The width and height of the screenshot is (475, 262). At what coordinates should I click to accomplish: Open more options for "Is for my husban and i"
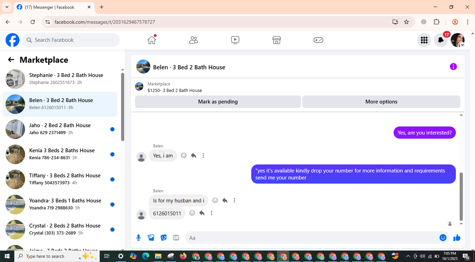(235, 200)
